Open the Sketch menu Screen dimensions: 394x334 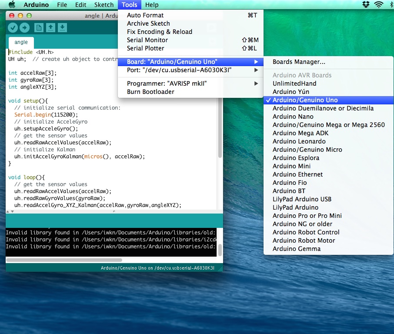pyautogui.click(x=104, y=4)
